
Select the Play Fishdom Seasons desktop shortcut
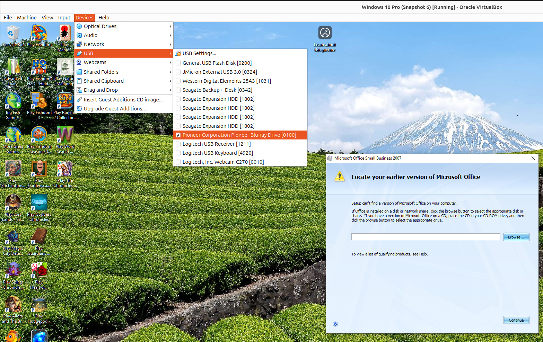[39, 140]
